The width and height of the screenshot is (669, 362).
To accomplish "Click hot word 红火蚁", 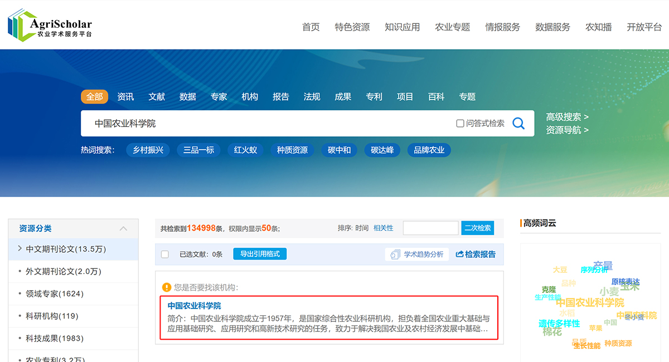I will pos(245,150).
